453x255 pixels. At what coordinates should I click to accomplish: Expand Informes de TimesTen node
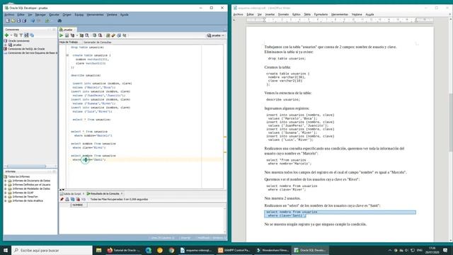click(6, 197)
